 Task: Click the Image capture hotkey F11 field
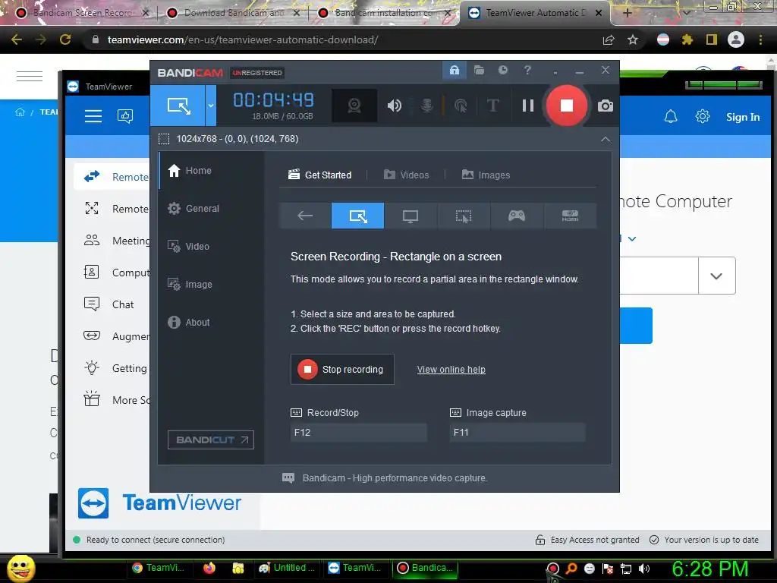[517, 432]
